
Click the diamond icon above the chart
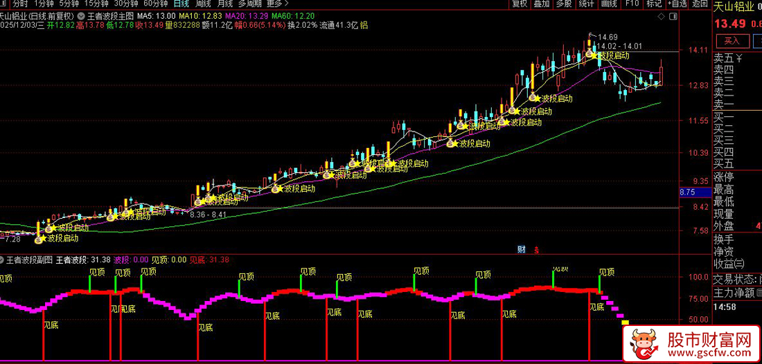click(662, 15)
